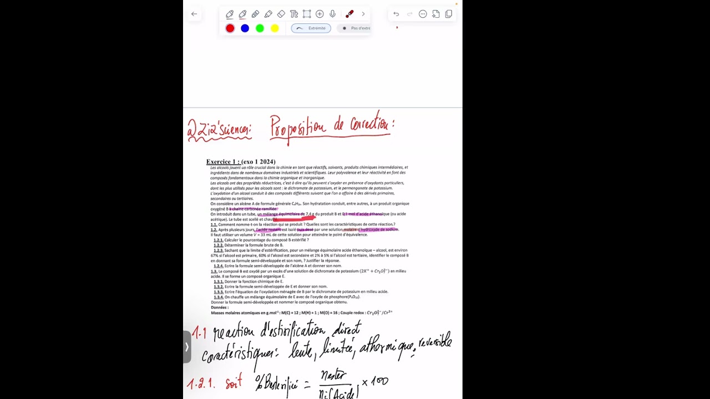Open the more options ellipsis menu
This screenshot has width=710, height=399.
point(423,14)
